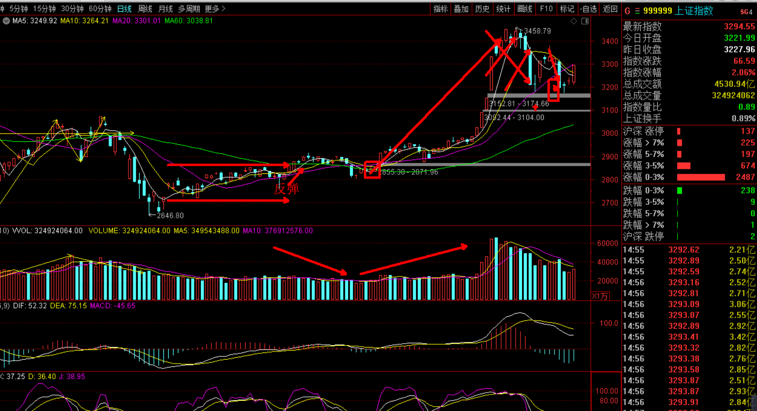
Task: Click the tick row priced 3293.91
Action: coord(689,402)
